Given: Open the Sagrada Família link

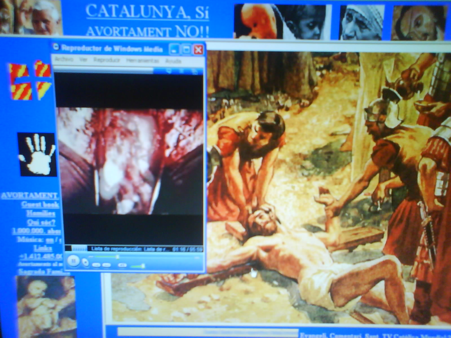Looking at the screenshot, I should [43, 272].
